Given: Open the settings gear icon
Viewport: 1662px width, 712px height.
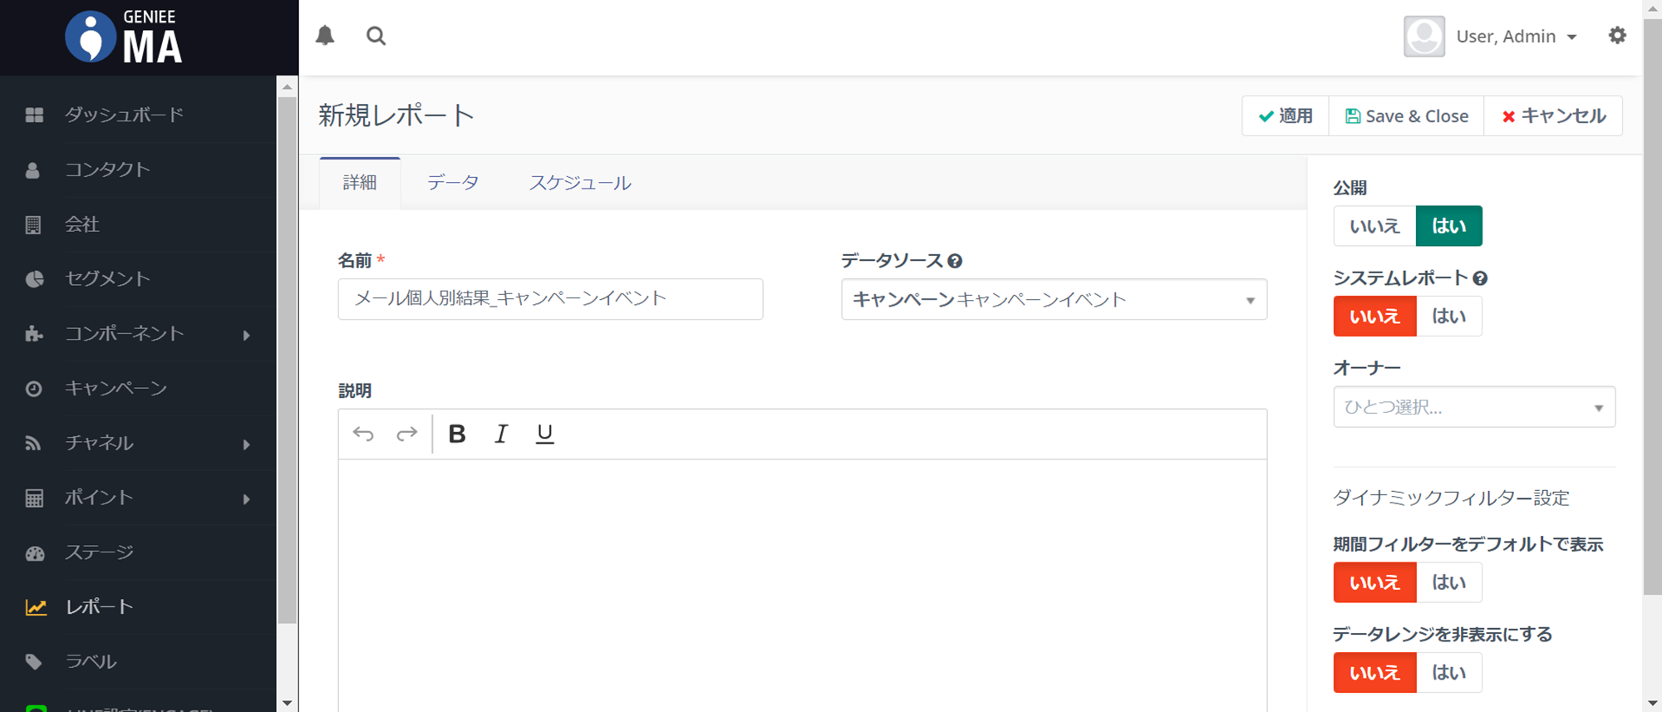Looking at the screenshot, I should tap(1617, 35).
